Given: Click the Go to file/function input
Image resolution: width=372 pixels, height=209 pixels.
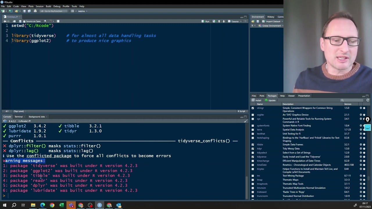Looking at the screenshot, I should point(53,11).
